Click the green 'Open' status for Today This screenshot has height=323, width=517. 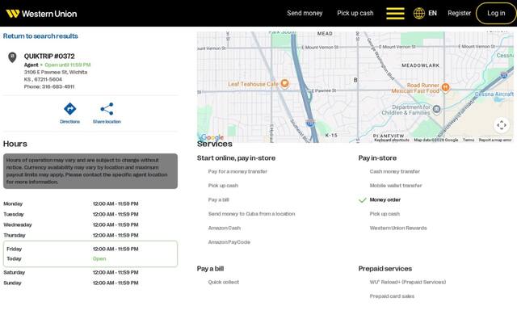pos(99,258)
